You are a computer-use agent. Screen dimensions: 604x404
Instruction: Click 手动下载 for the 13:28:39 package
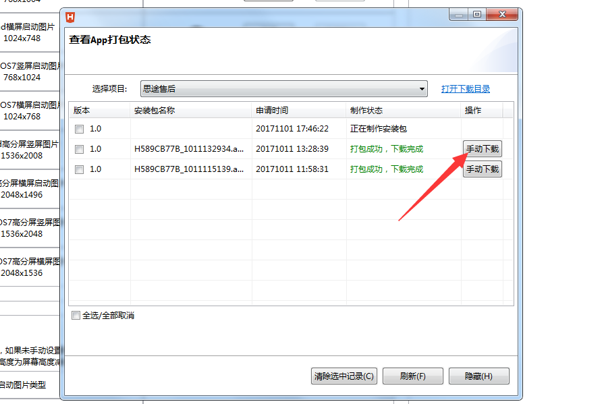(x=483, y=149)
